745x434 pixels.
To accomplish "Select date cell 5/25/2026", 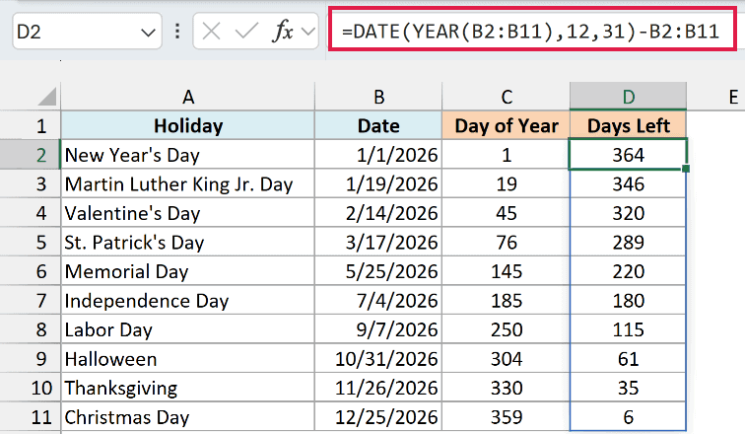I will pos(378,271).
